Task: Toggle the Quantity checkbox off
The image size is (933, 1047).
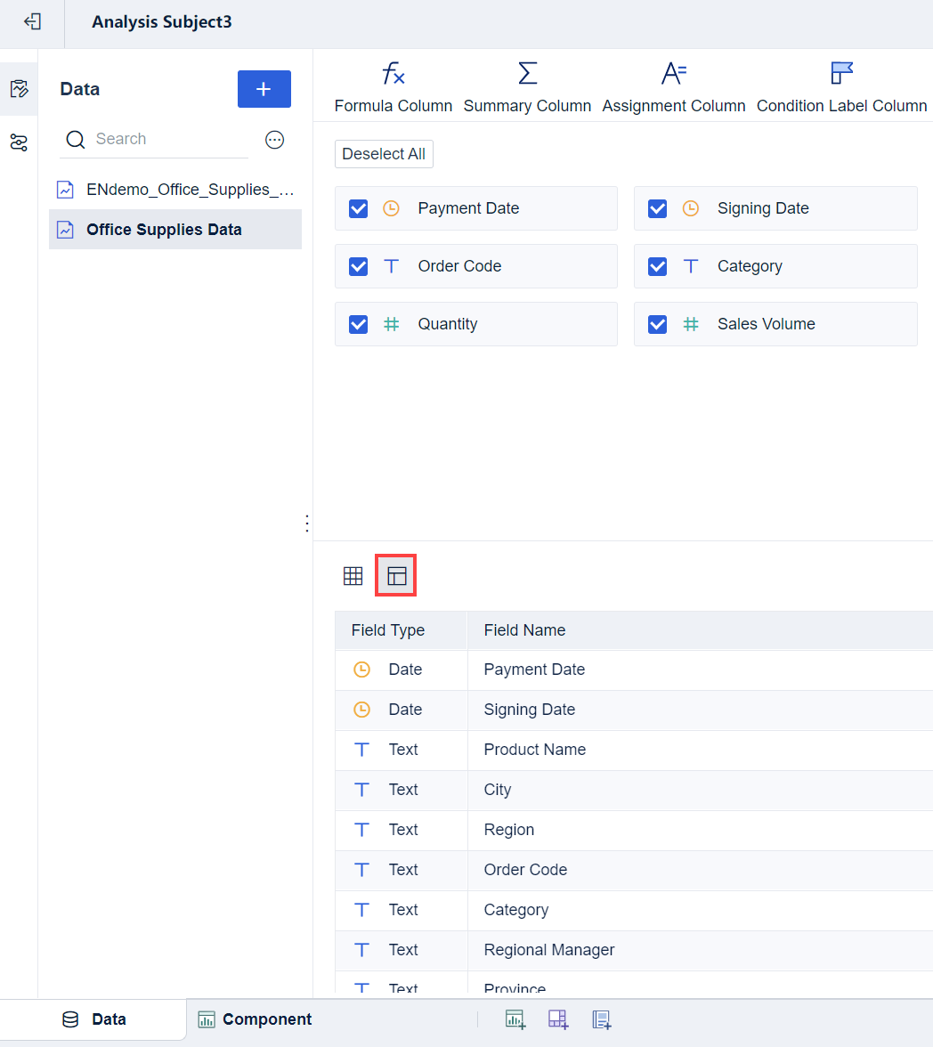Action: click(358, 323)
